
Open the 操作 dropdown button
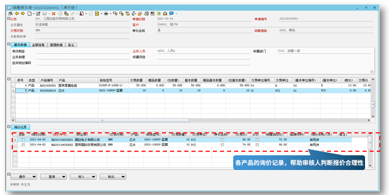point(24,177)
